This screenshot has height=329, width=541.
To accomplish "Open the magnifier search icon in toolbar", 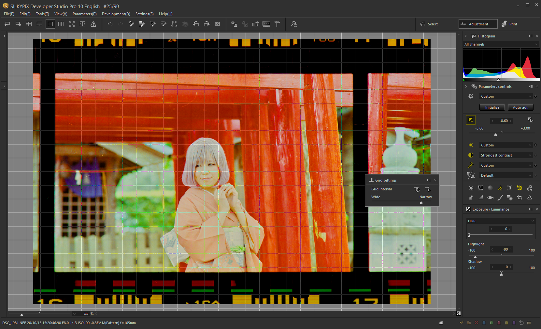I will pos(294,24).
